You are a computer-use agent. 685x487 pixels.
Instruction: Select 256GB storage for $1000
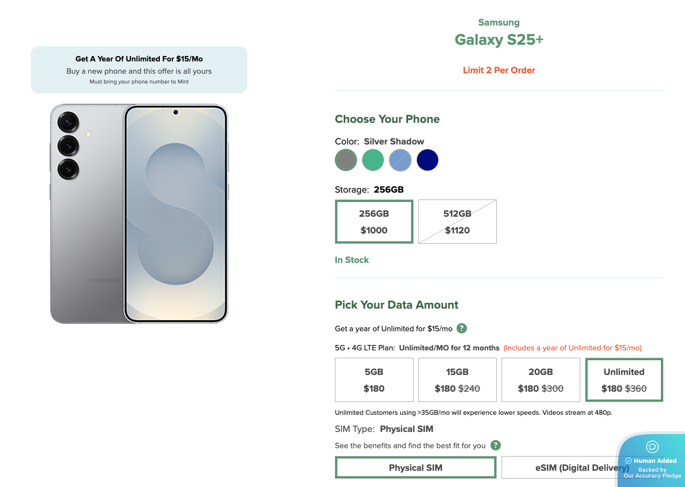374,222
